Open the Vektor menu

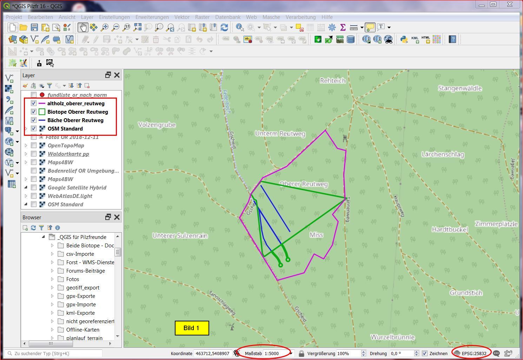pyautogui.click(x=182, y=17)
